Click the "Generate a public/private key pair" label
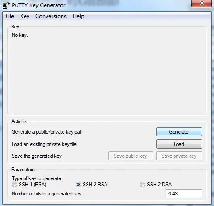Image resolution: width=214 pixels, height=206 pixels. tap(47, 132)
